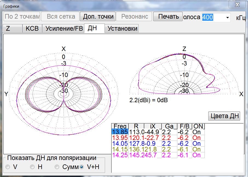Select the 13.85 frequency cell
Image resolution: width=248 pixels, height=177 pixels.
pos(120,132)
